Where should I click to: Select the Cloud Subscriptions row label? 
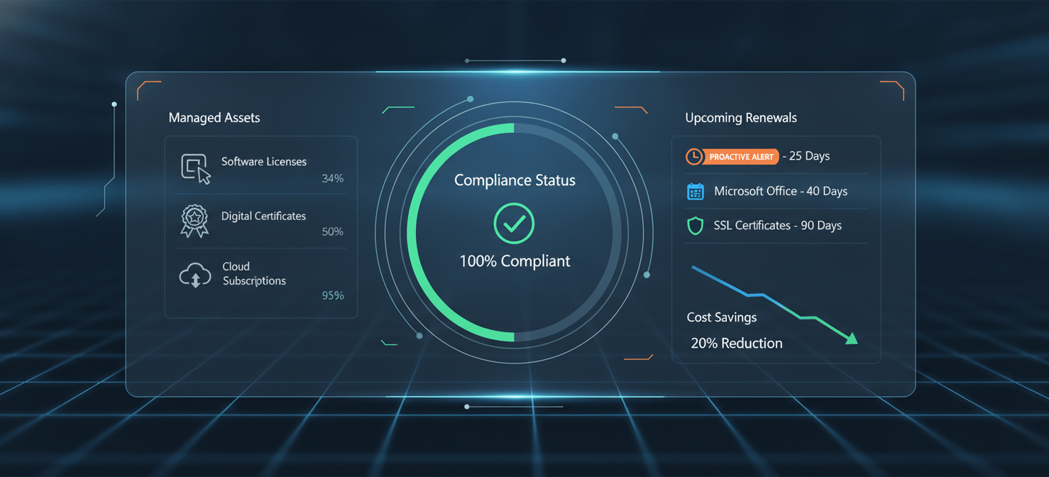(x=254, y=273)
